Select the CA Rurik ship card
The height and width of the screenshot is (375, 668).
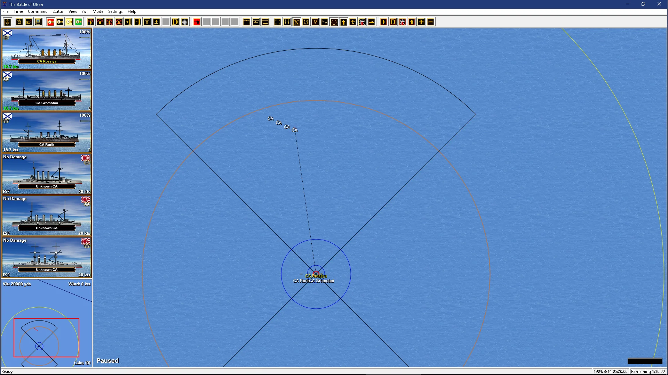(47, 132)
